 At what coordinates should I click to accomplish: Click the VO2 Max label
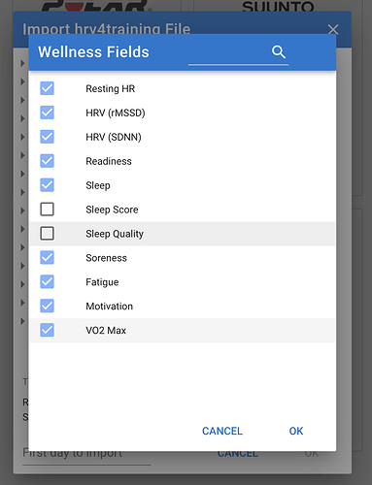coord(106,331)
